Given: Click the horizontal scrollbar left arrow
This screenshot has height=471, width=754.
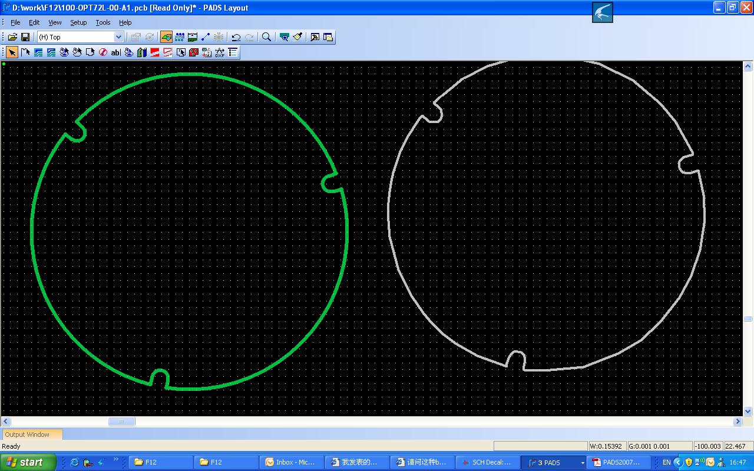Looking at the screenshot, I should (6, 421).
